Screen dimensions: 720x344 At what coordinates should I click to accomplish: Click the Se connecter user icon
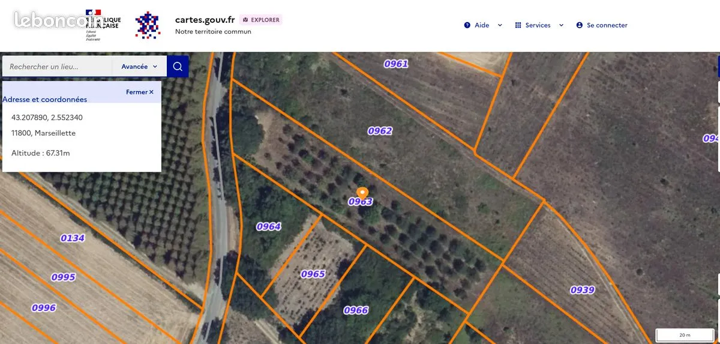580,25
